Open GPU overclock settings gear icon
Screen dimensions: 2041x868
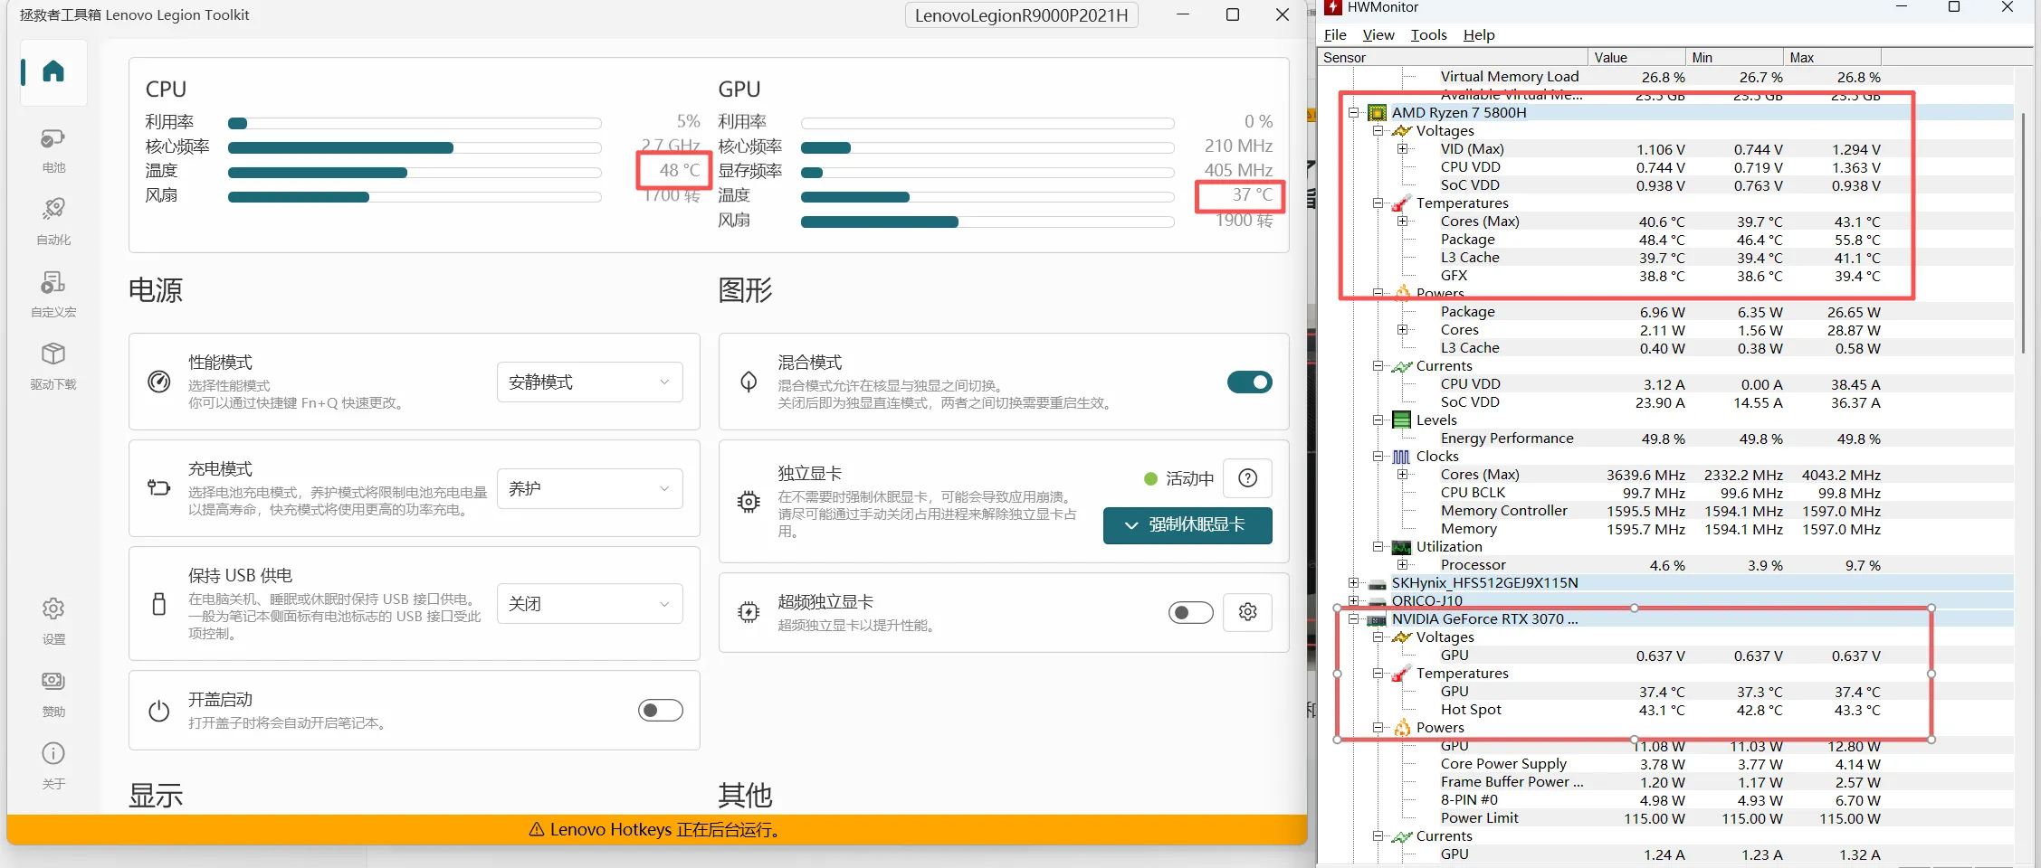click(x=1247, y=612)
